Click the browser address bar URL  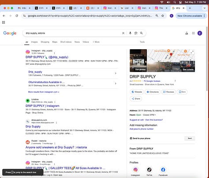click(x=90, y=16)
